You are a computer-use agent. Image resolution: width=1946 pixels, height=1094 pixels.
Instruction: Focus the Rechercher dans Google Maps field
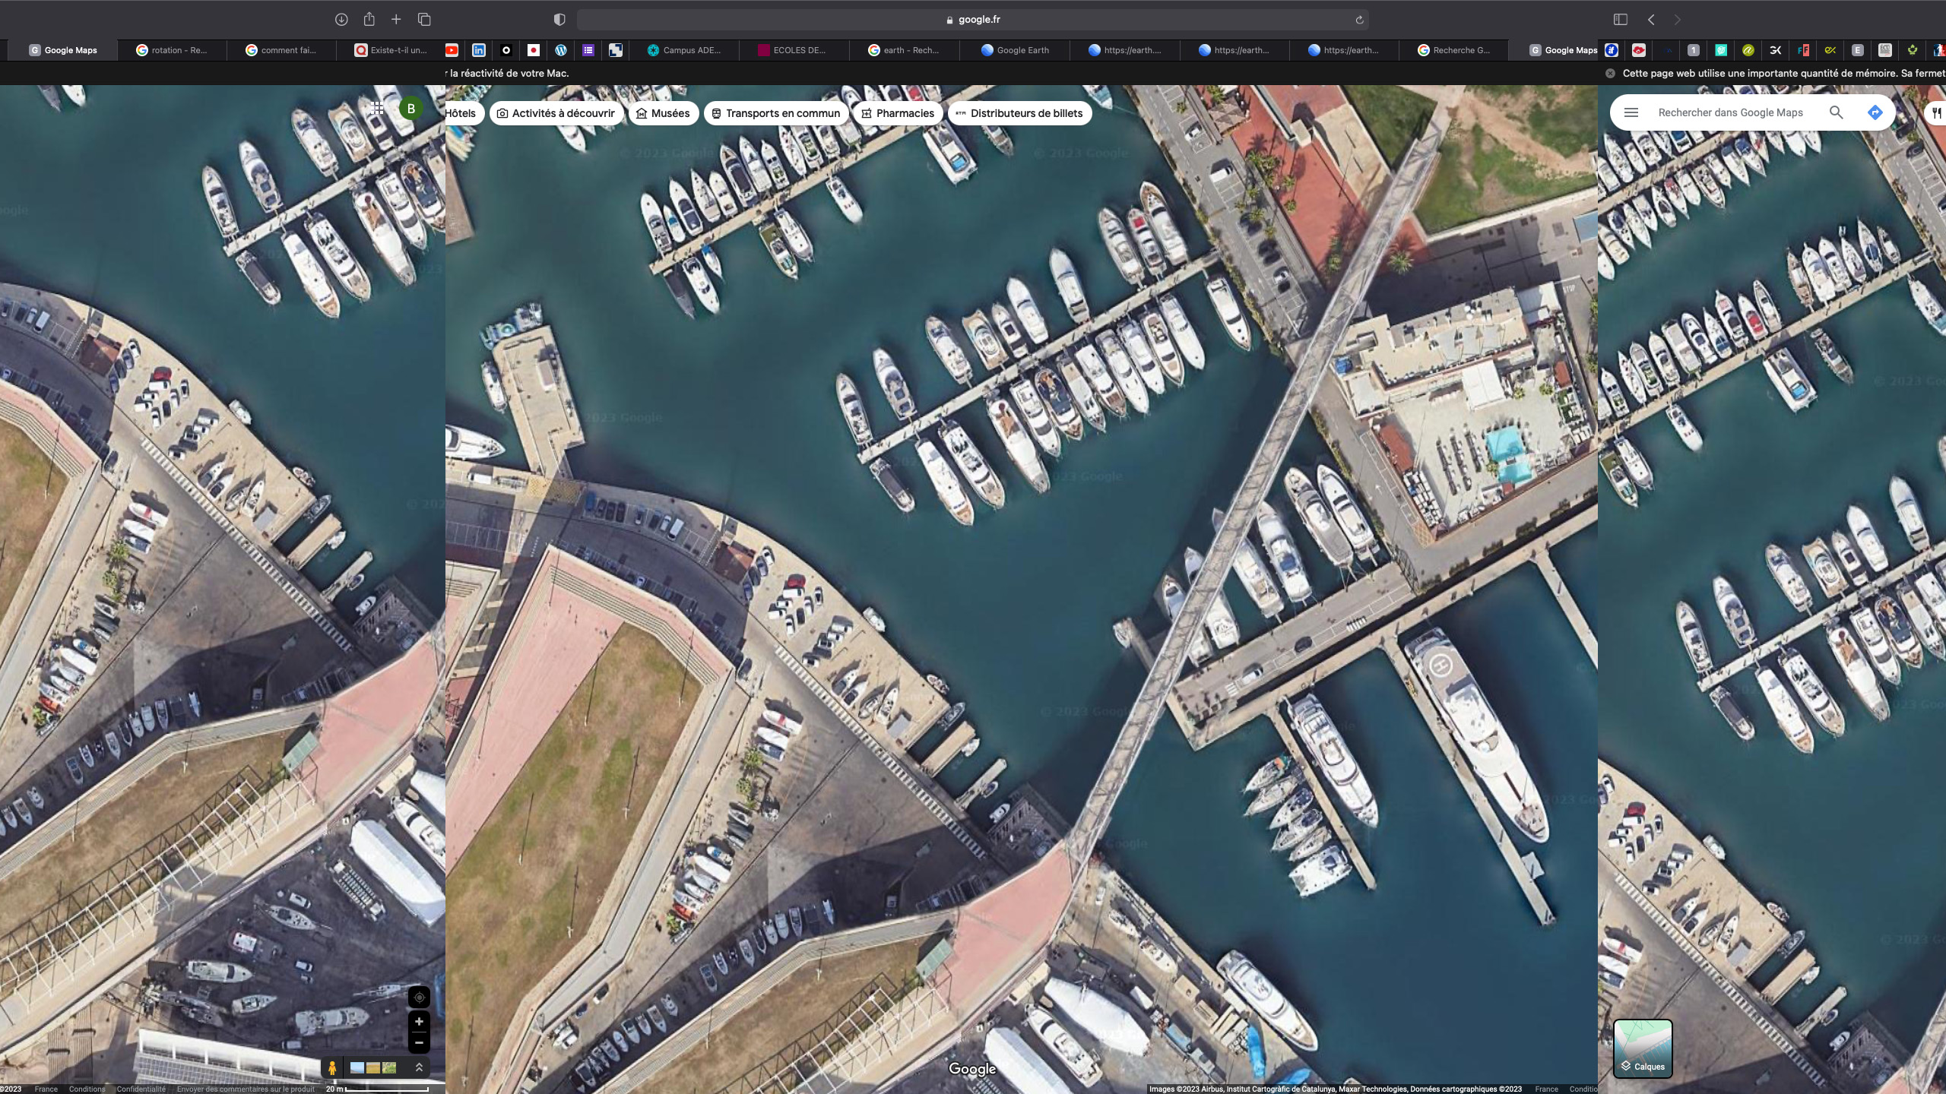coord(1730,112)
